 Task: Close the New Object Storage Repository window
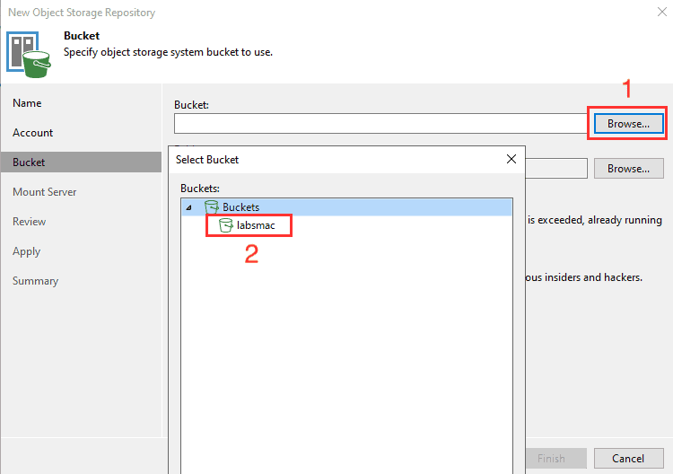point(661,13)
